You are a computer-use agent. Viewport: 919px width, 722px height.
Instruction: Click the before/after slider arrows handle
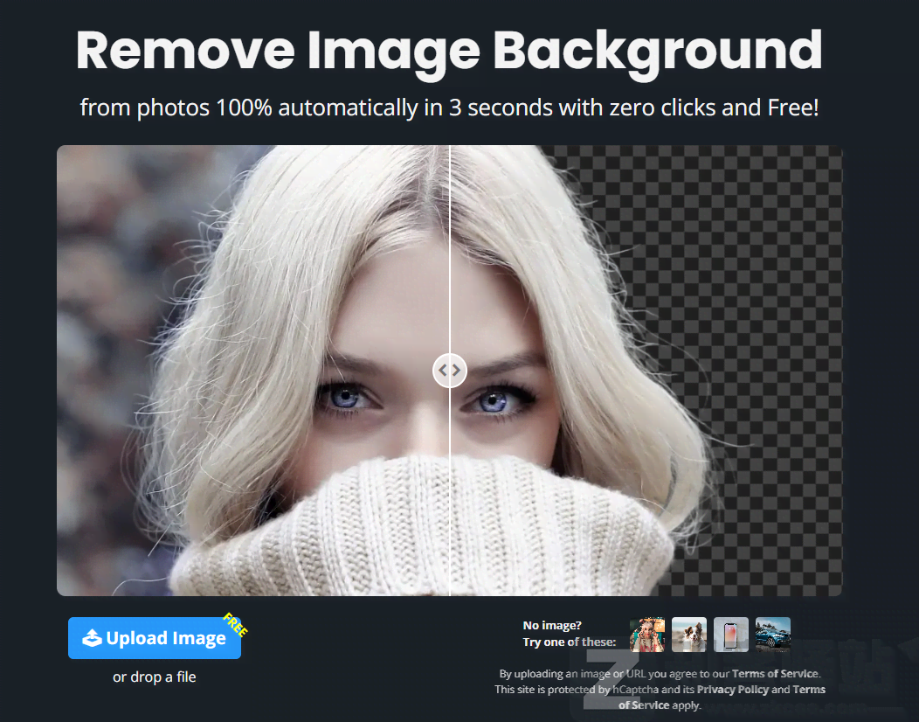[450, 371]
